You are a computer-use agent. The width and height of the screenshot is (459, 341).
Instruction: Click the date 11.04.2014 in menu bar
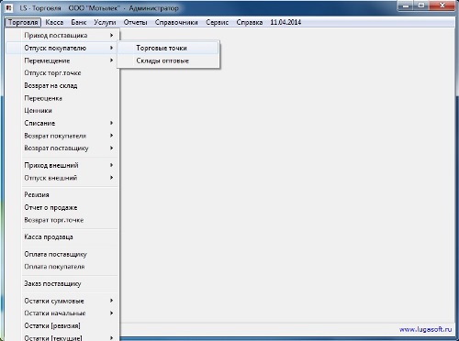click(285, 22)
